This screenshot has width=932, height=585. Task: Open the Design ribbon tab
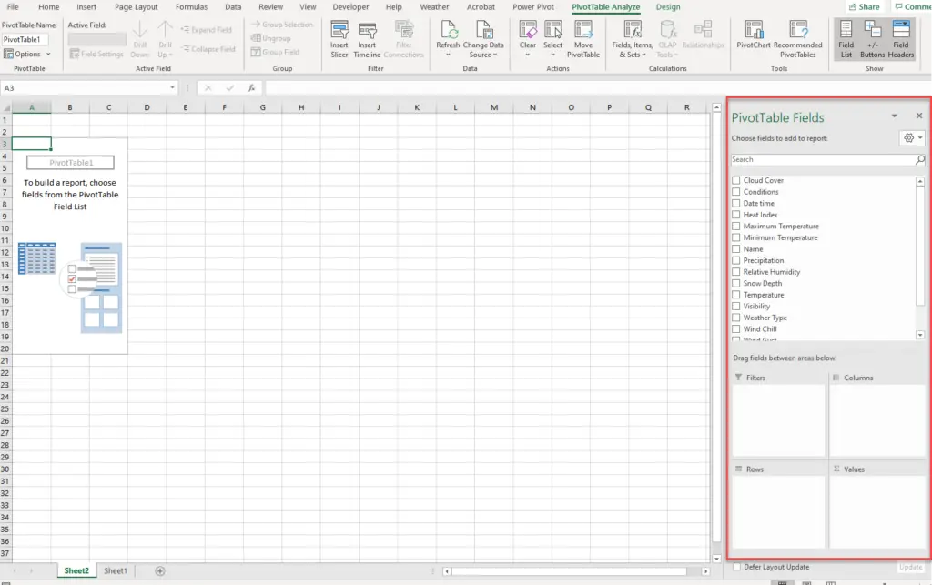coord(667,7)
